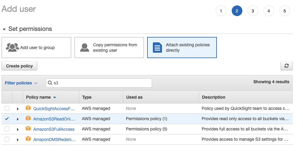Viewport: 303px width, 161px height.
Task: Click description 'Provides read only access to all buckets'
Action: tap(245, 119)
